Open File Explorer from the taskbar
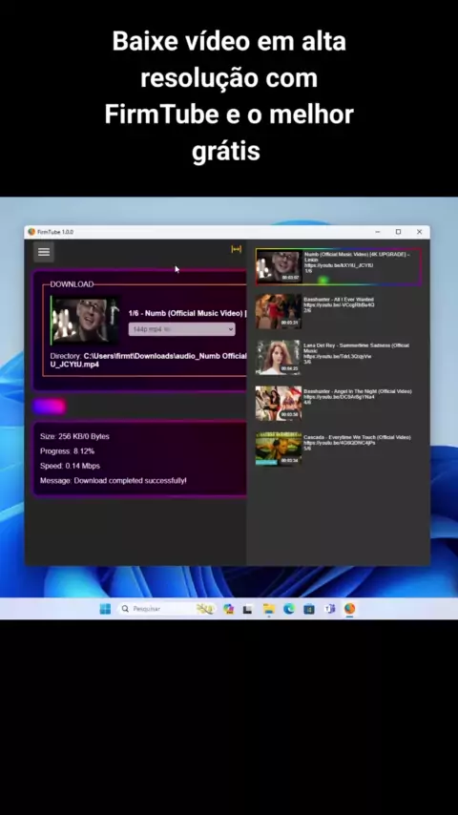The height and width of the screenshot is (815, 458). coord(268,609)
